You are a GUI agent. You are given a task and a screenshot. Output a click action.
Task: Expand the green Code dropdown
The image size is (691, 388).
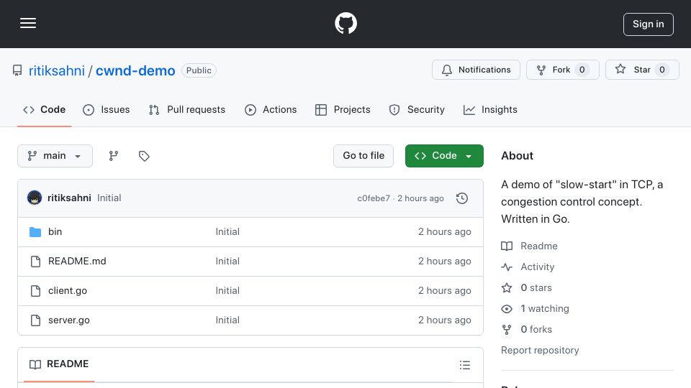pos(444,156)
